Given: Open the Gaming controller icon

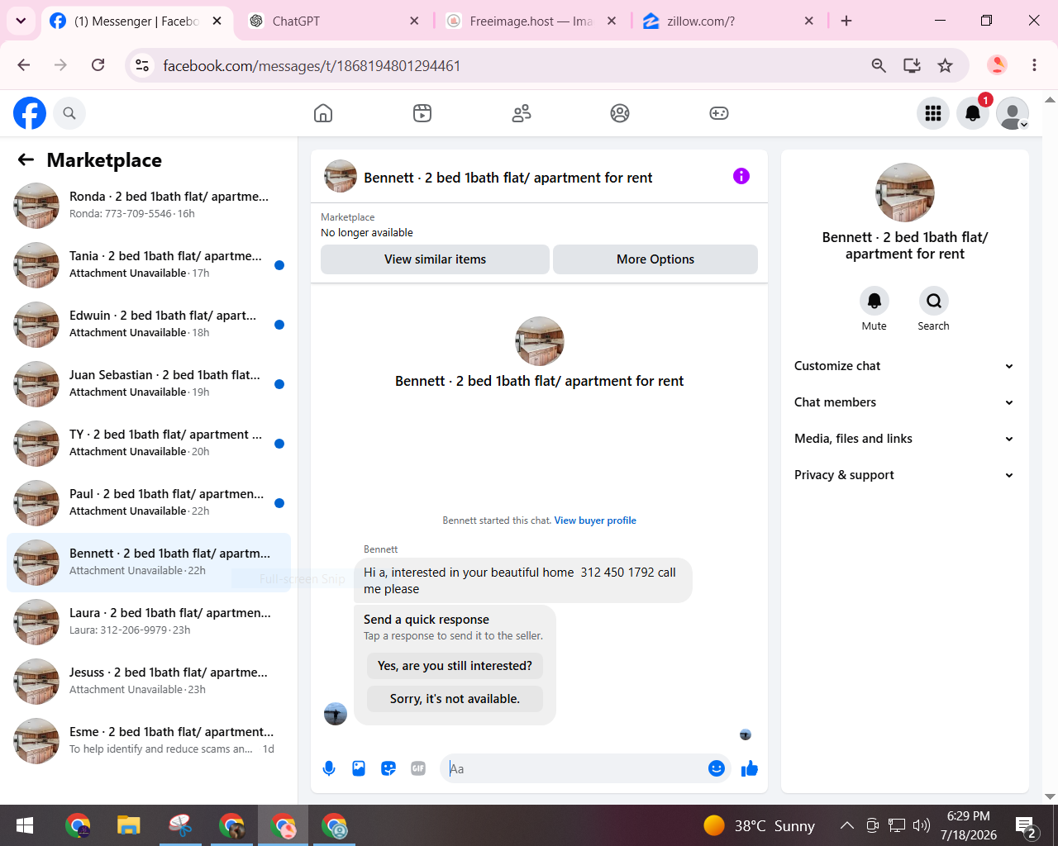Looking at the screenshot, I should coord(719,113).
